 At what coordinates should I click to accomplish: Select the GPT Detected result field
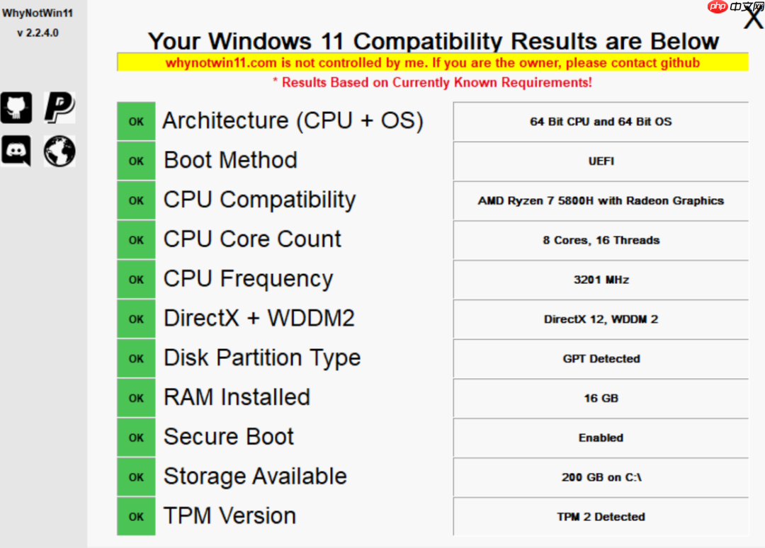coord(601,358)
